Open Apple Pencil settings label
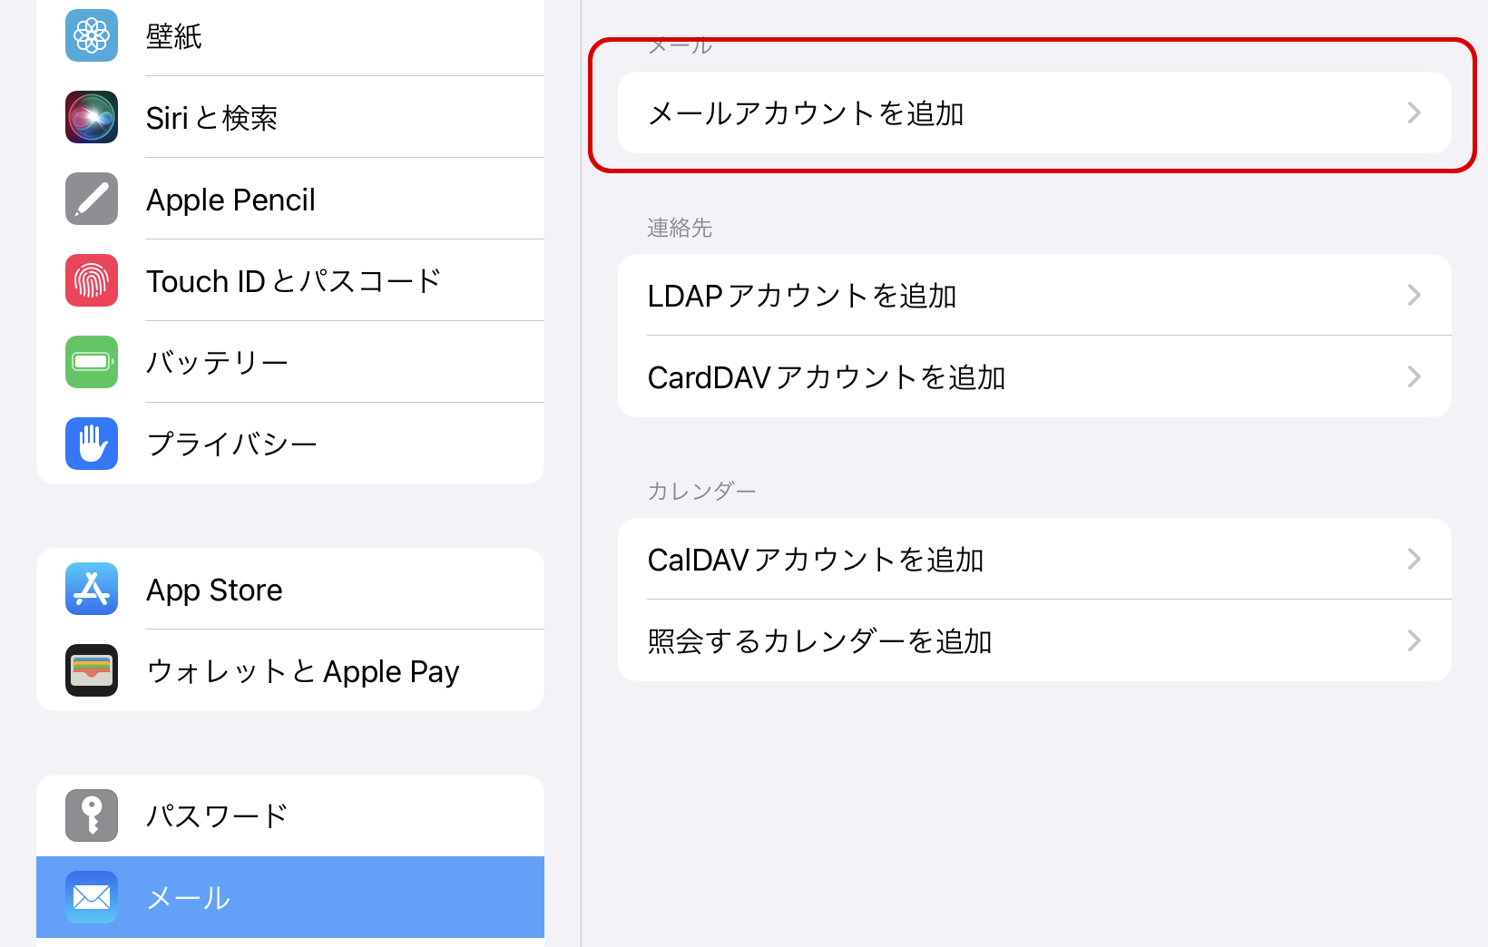This screenshot has width=1488, height=947. 230,200
